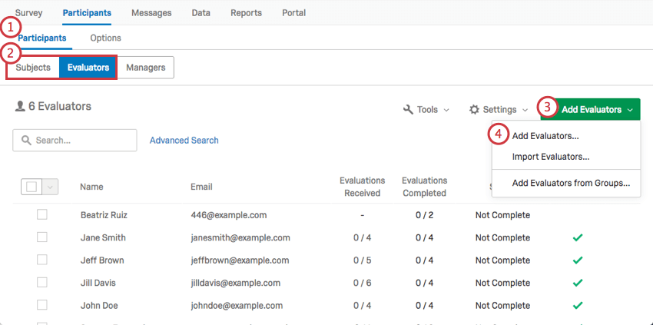Click into the Search input field
The image size is (653, 325).
click(81, 141)
